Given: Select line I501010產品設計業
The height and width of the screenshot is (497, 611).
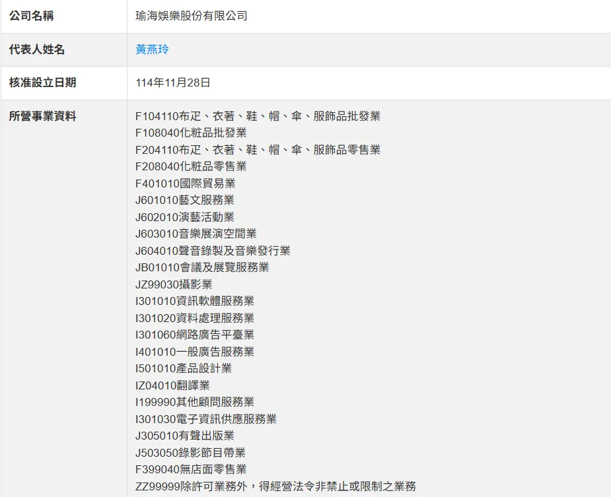Looking at the screenshot, I should pyautogui.click(x=184, y=368).
